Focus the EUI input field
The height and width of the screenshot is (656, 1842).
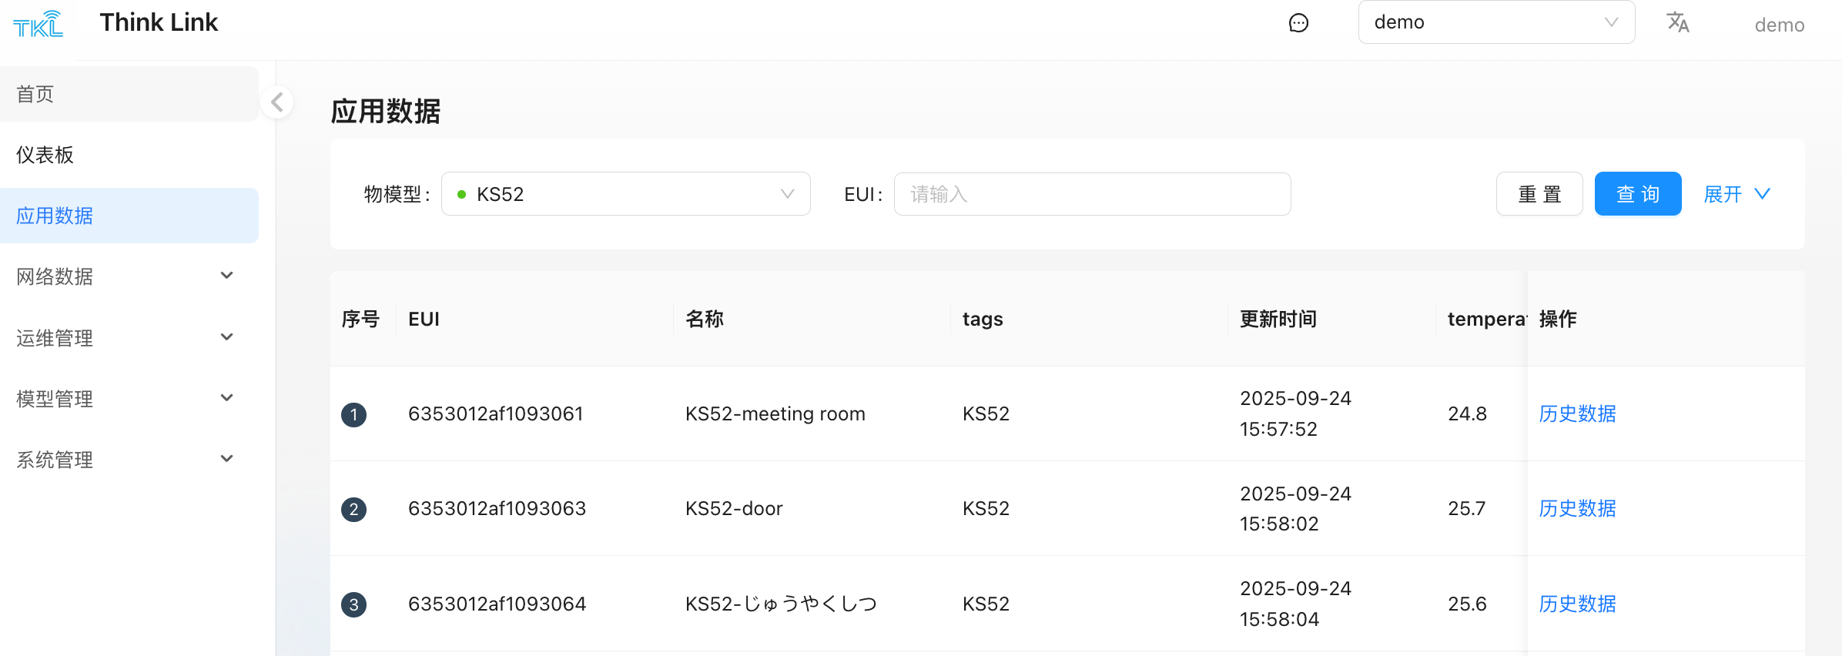coord(1091,194)
